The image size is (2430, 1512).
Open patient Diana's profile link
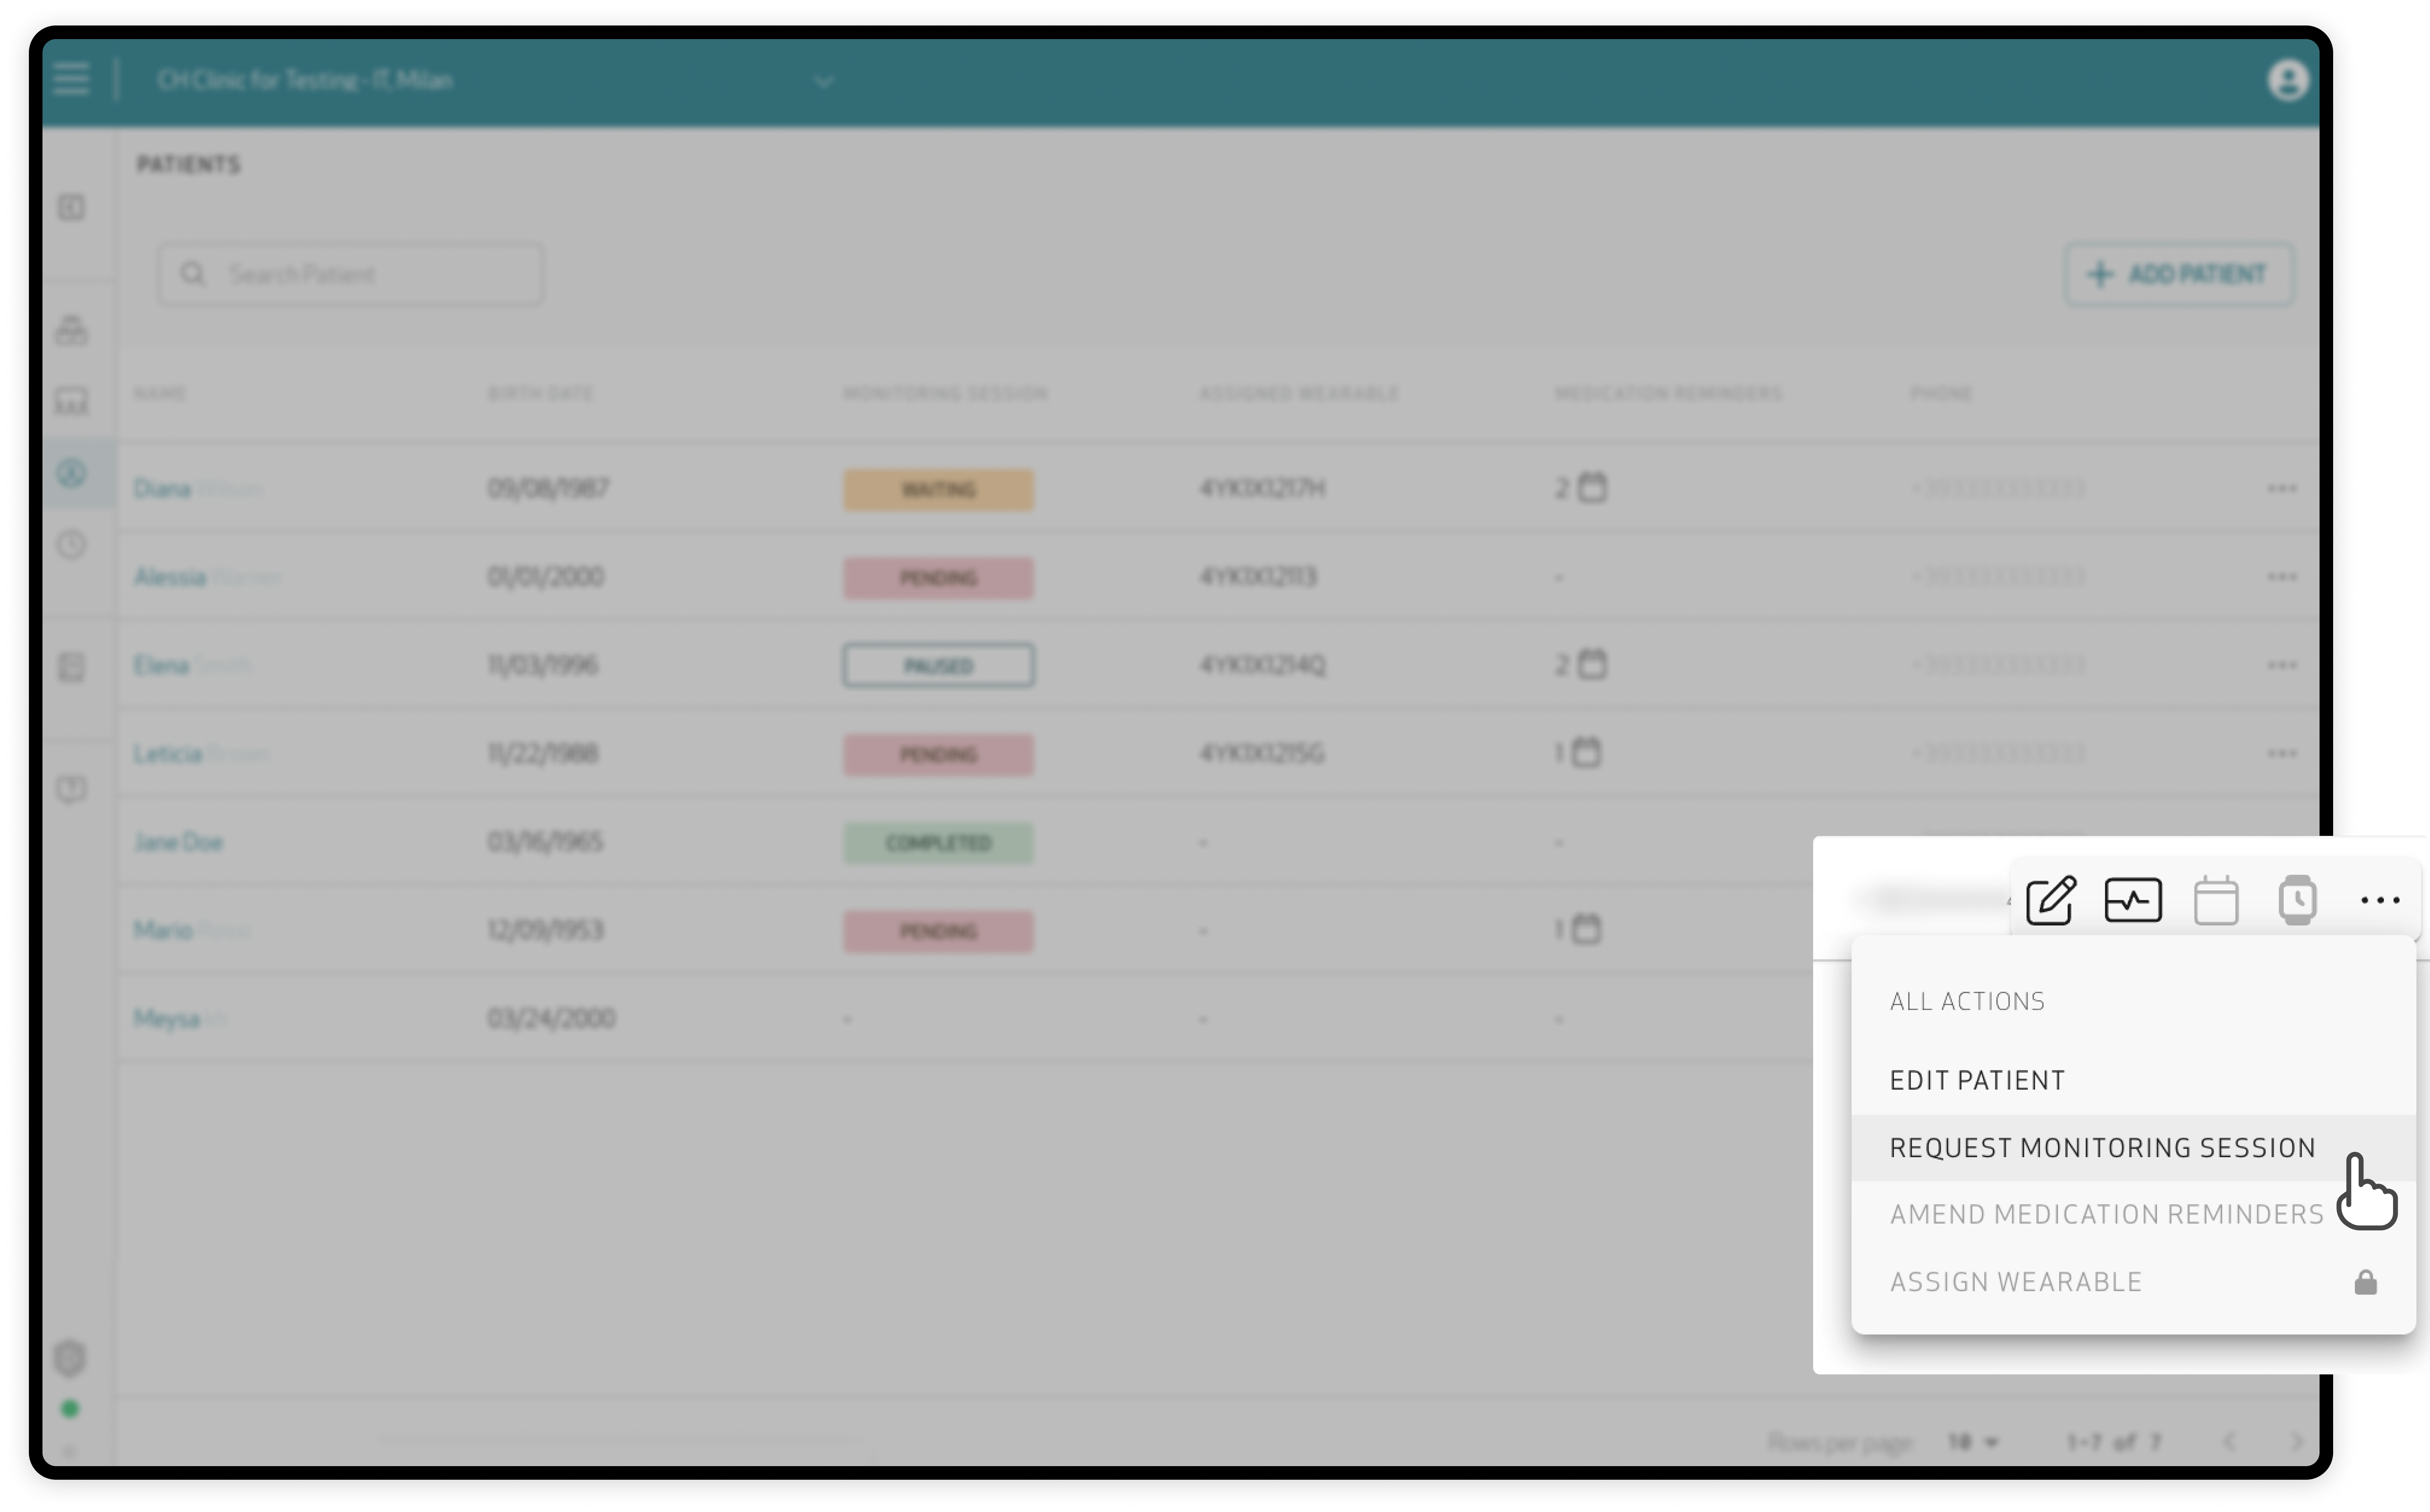[198, 489]
